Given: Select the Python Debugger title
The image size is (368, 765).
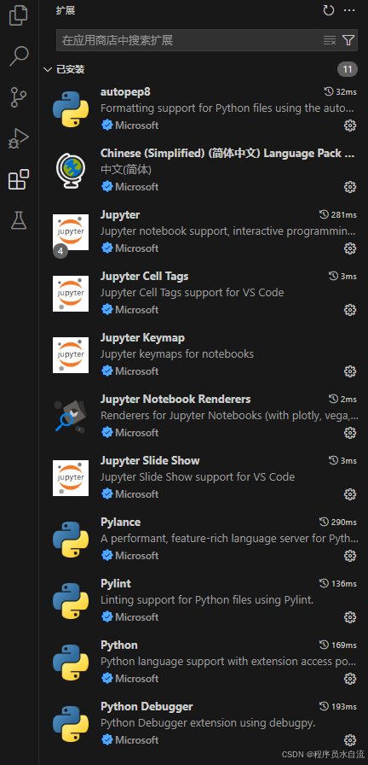Looking at the screenshot, I should click(147, 706).
